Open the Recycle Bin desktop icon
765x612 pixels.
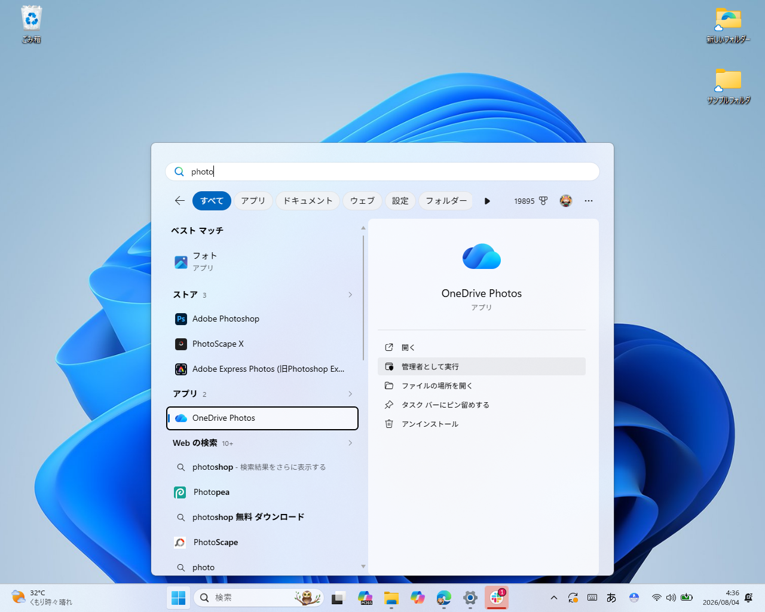click(x=32, y=25)
